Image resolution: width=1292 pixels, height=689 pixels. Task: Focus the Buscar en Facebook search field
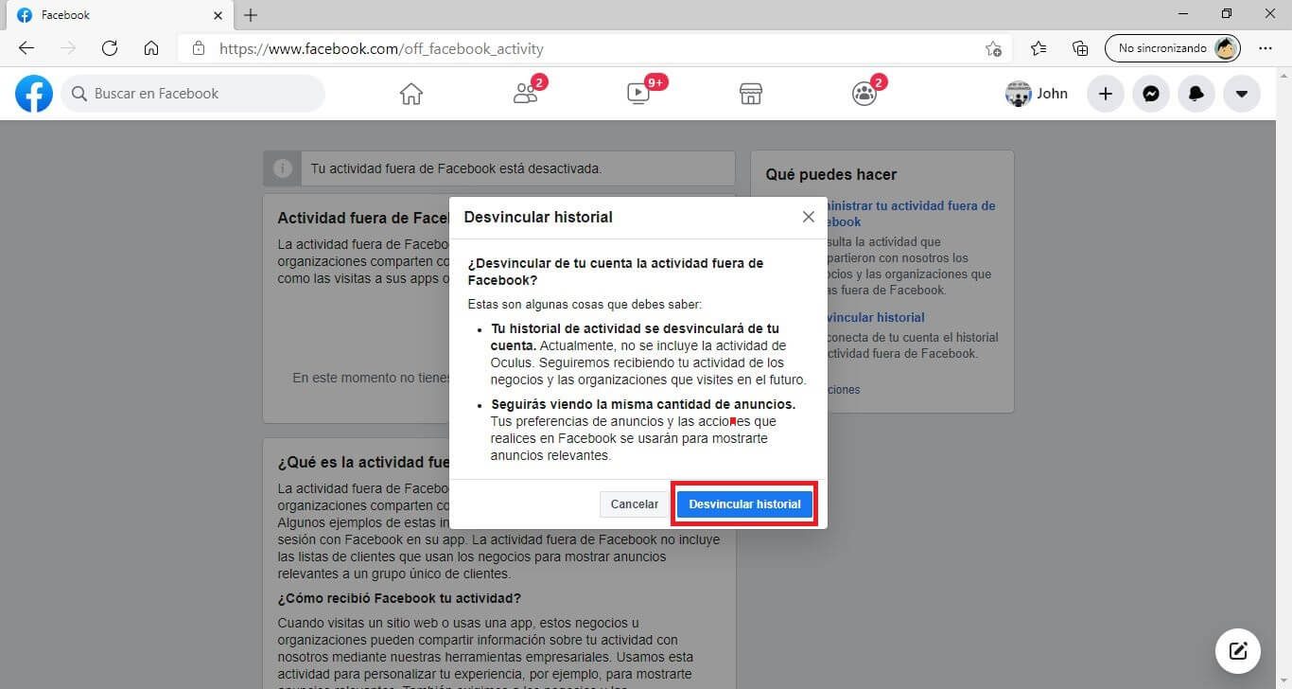point(193,94)
